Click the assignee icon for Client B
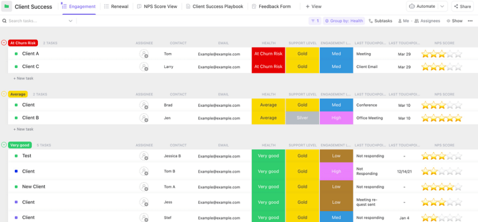The height and width of the screenshot is (222, 478). (144, 118)
